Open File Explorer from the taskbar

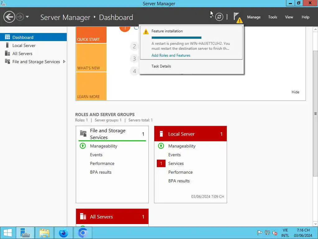(x=44, y=233)
